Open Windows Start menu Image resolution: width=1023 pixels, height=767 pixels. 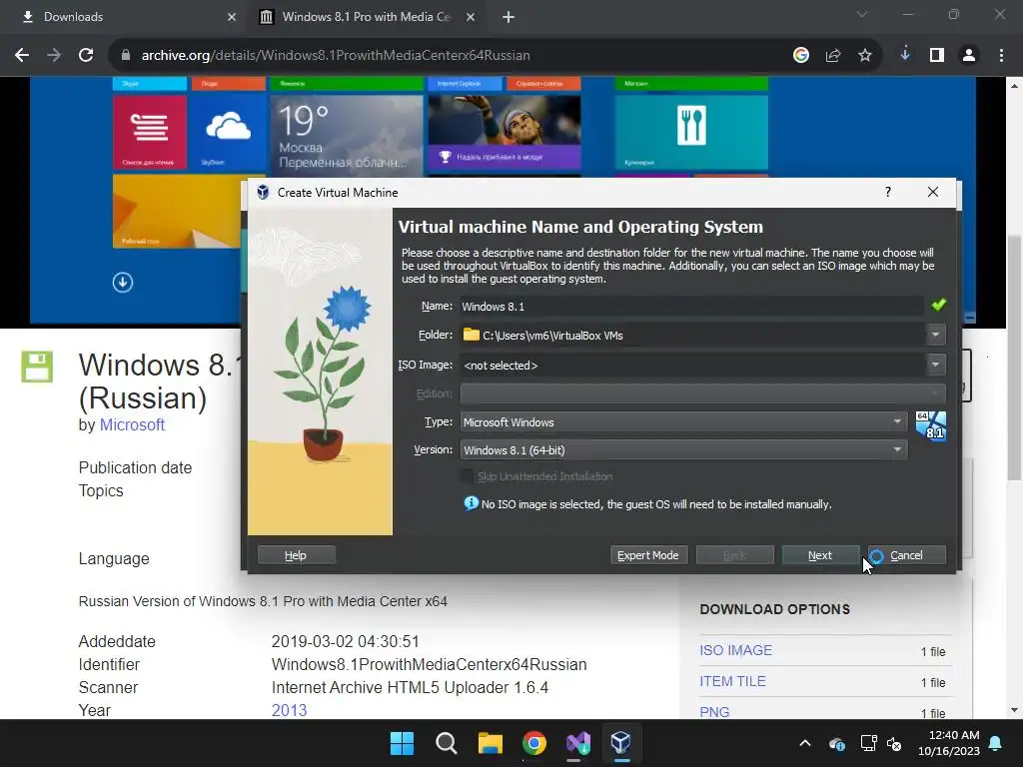[x=402, y=743]
